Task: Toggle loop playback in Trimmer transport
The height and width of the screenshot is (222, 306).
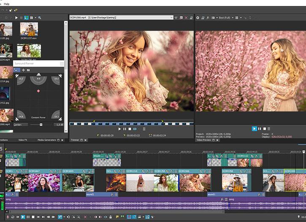Action: coord(135,129)
